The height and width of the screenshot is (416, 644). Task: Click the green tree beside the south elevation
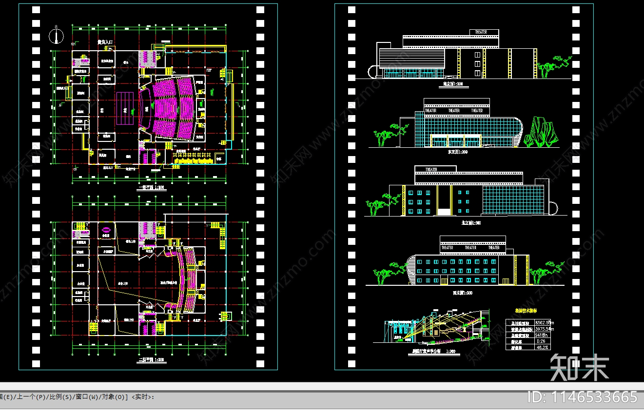[x=553, y=66]
